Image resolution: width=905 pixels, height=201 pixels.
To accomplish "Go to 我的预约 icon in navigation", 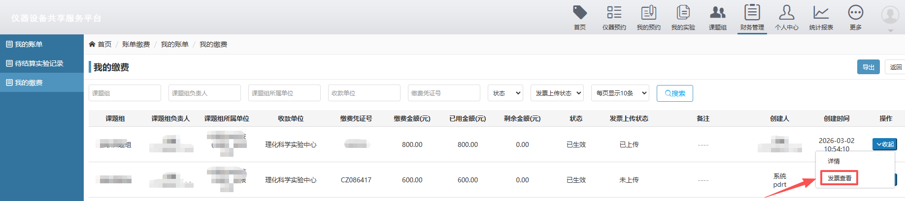I will tap(648, 13).
